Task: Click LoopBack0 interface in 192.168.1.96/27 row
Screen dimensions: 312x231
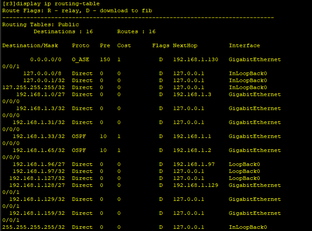Action: click(244, 164)
